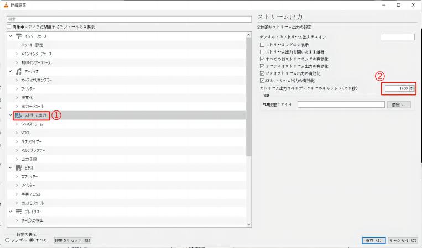This screenshot has height=248, width=422.
Task: Click the VLC cone icon in title bar
Action: (x=5, y=4)
